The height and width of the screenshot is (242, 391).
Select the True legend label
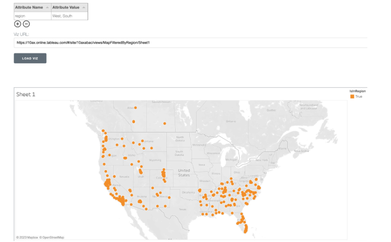coord(358,97)
